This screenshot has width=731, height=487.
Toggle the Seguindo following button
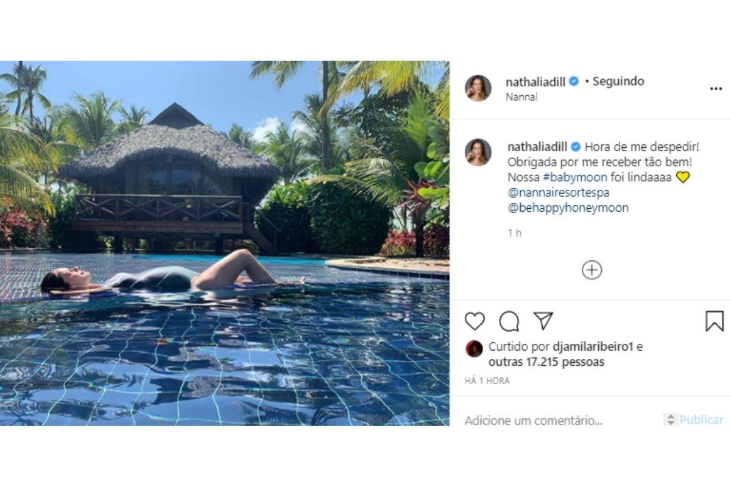pos(619,82)
